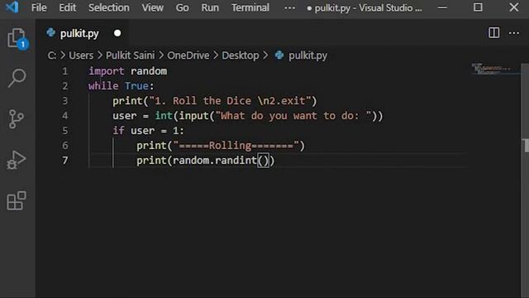Open the Selection menu
The width and height of the screenshot is (529, 298).
point(108,7)
